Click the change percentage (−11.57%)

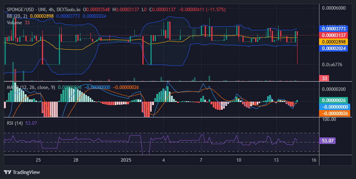coord(216,10)
